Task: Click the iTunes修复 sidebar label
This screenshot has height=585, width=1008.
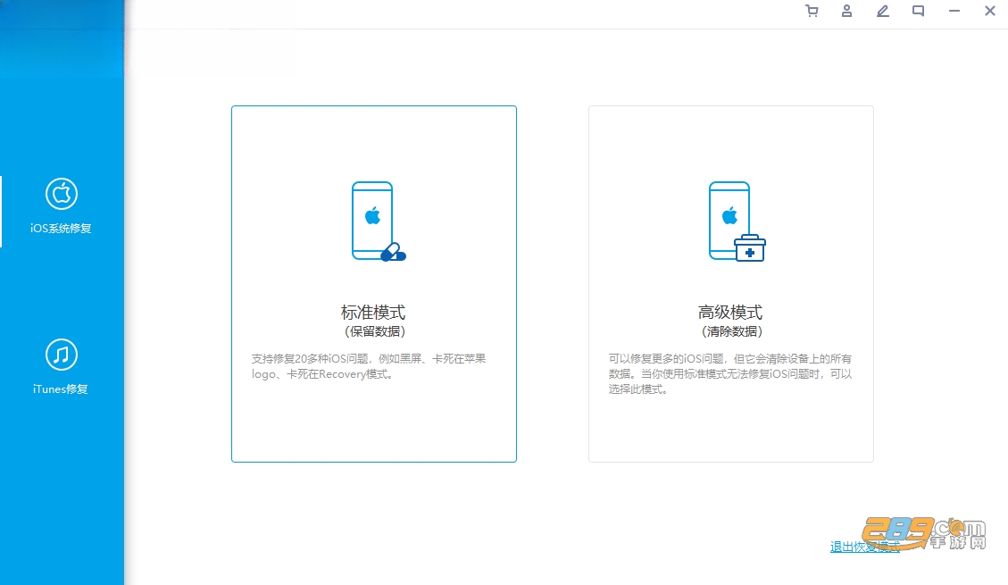Action: click(x=61, y=389)
